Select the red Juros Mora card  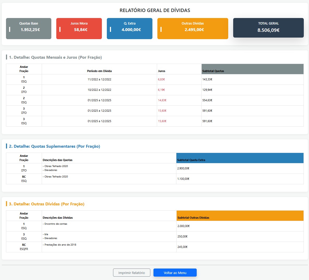coord(79,29)
